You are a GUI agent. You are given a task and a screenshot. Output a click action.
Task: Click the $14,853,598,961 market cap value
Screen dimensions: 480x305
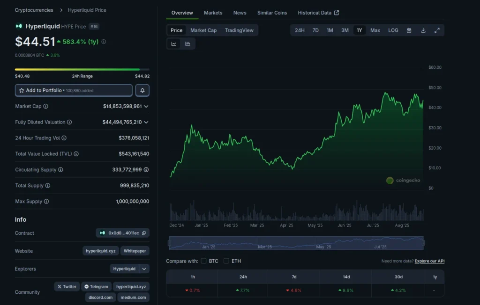click(x=122, y=106)
